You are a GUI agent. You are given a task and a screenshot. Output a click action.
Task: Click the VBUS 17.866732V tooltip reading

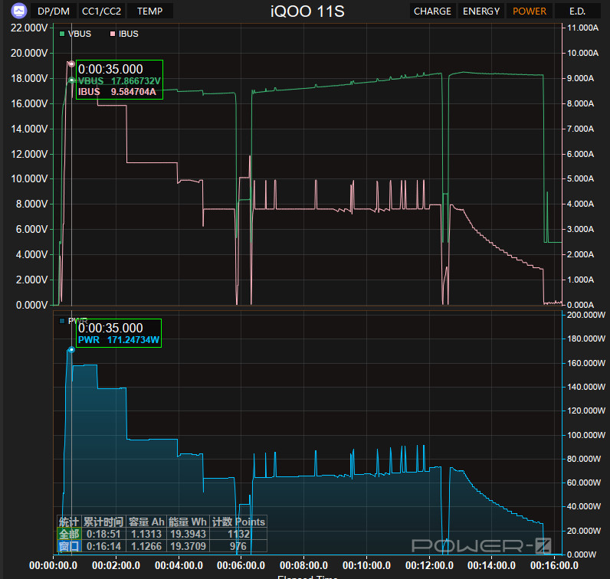[120, 81]
